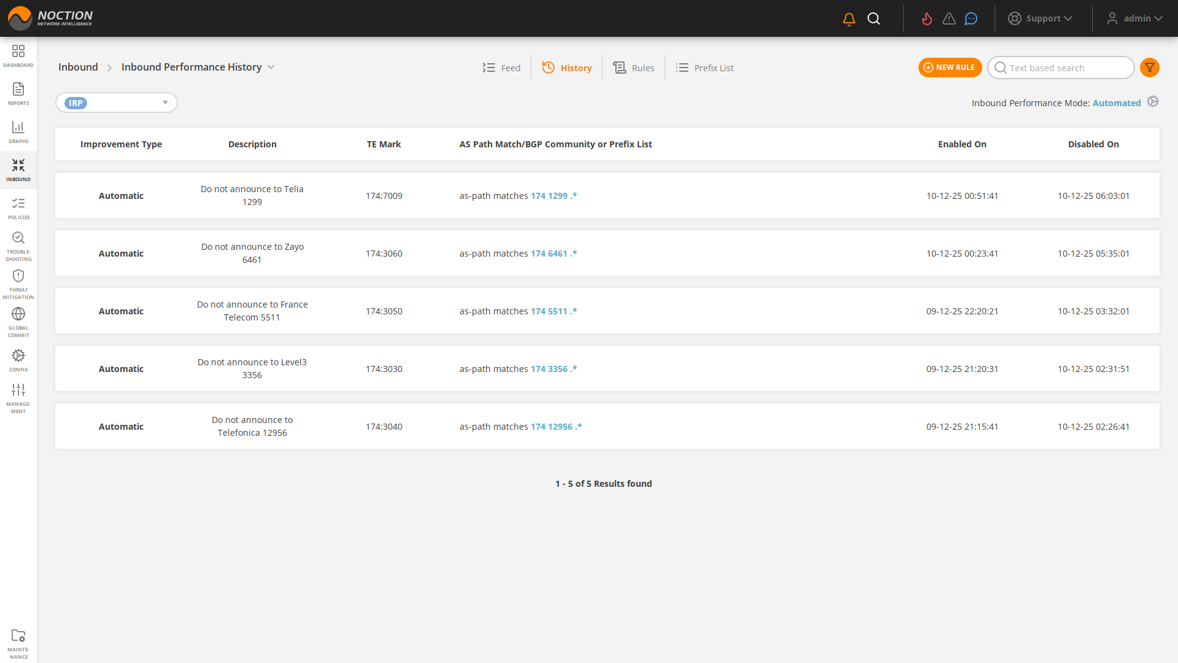This screenshot has height=663, width=1178.
Task: Open the Threat Mitigation section
Action: point(18,282)
